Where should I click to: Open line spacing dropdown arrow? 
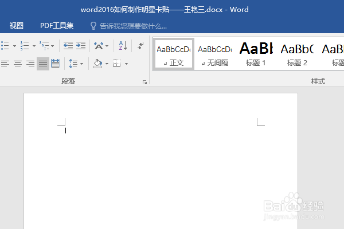tap(81, 64)
